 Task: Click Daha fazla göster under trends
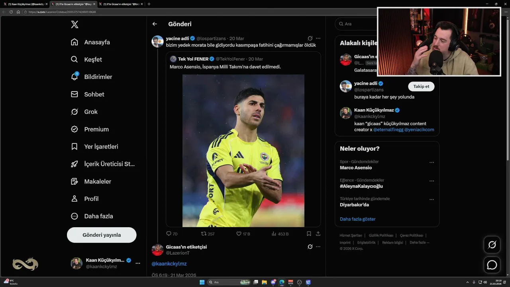(x=357, y=219)
